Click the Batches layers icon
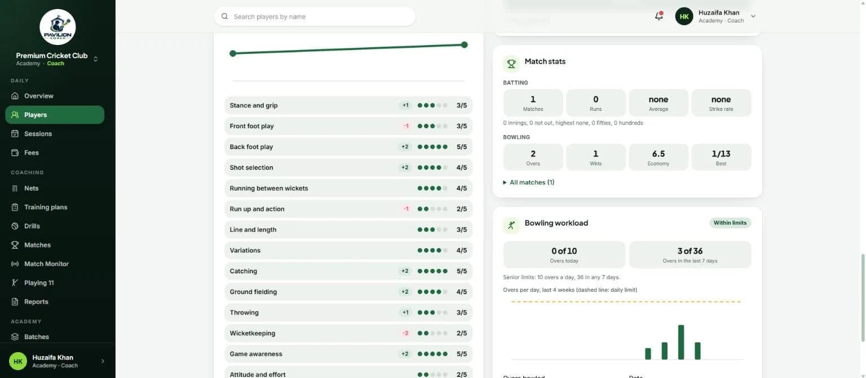The image size is (866, 378). 15,336
